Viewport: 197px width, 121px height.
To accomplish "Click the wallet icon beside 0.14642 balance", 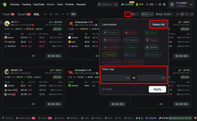I will tap(172, 5).
